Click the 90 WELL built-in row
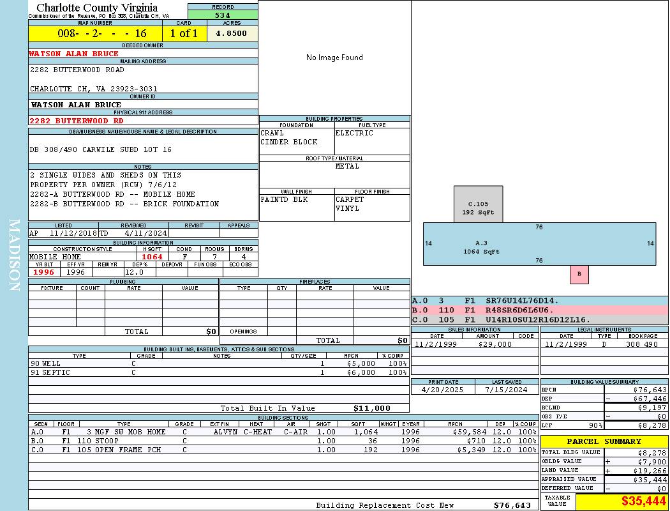 pos(218,363)
